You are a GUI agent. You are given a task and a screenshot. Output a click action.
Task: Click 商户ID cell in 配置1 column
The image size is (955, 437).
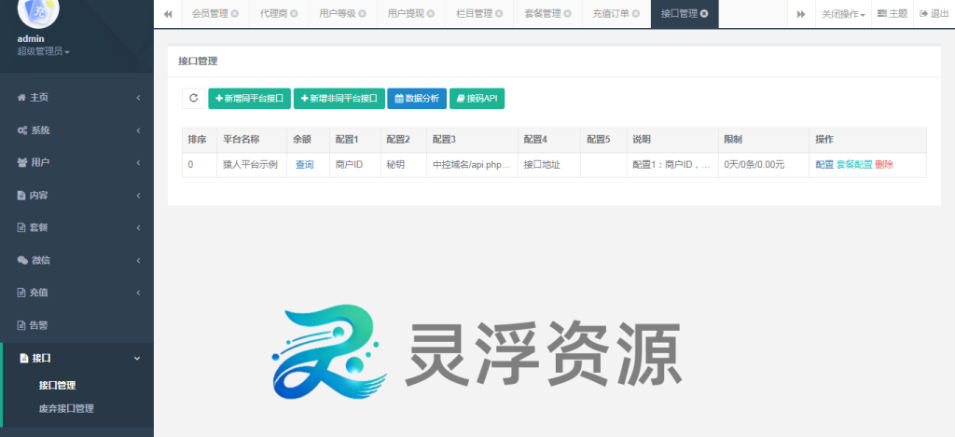coord(354,164)
